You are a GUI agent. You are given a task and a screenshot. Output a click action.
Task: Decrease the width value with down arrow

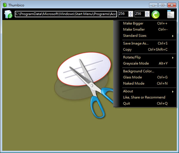(x=131, y=16)
